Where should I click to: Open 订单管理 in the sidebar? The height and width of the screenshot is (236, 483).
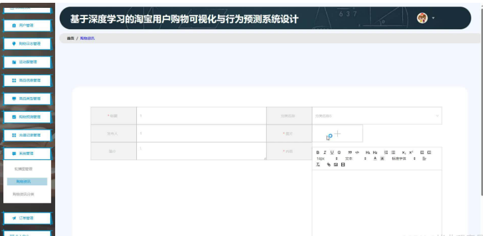click(x=27, y=218)
